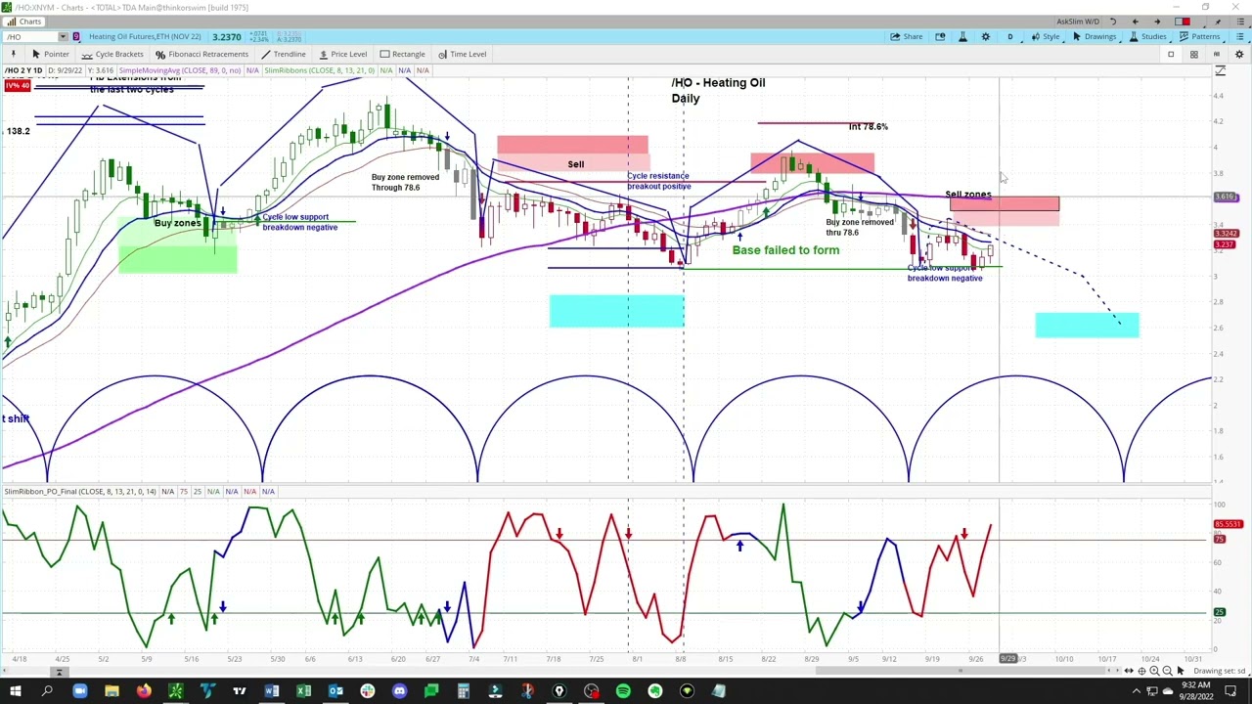This screenshot has height=704, width=1252.
Task: Select the Cycle Brackets drawing tool
Action: point(112,54)
